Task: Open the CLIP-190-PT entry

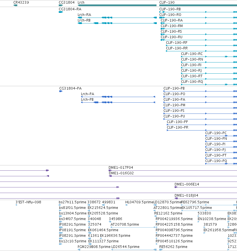Action: (x=216, y=155)
